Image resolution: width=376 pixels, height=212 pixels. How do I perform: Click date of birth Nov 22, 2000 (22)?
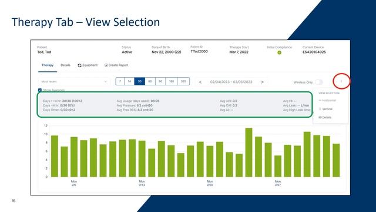click(x=166, y=52)
